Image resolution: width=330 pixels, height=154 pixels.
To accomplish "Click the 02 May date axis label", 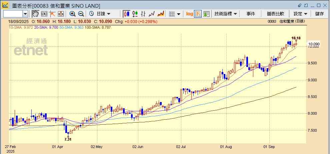I will tap(97, 147).
